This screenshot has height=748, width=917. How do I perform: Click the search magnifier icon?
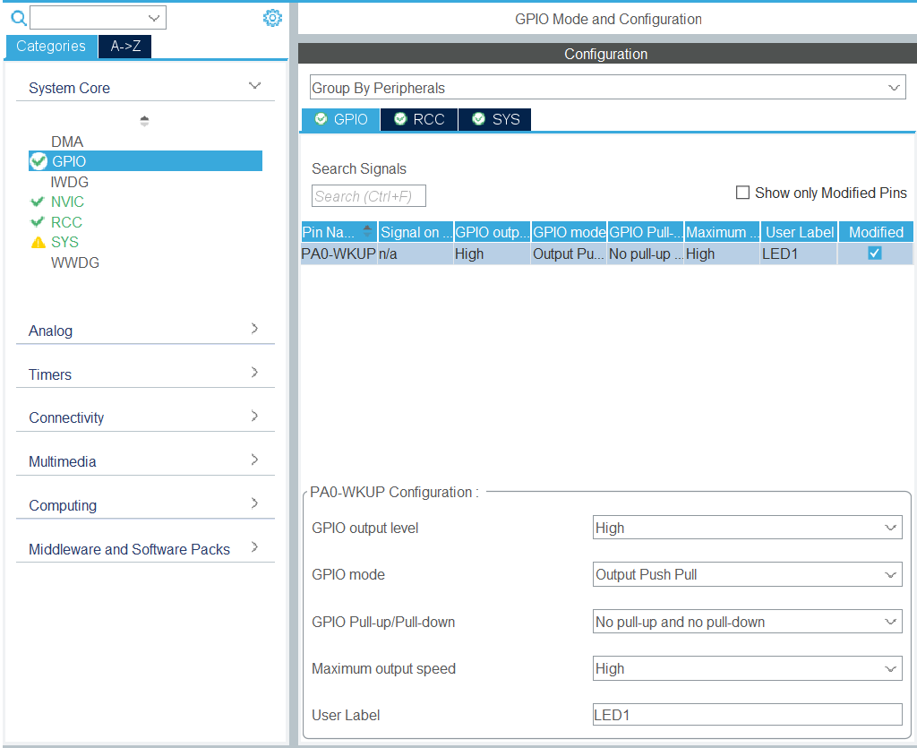click(x=17, y=17)
